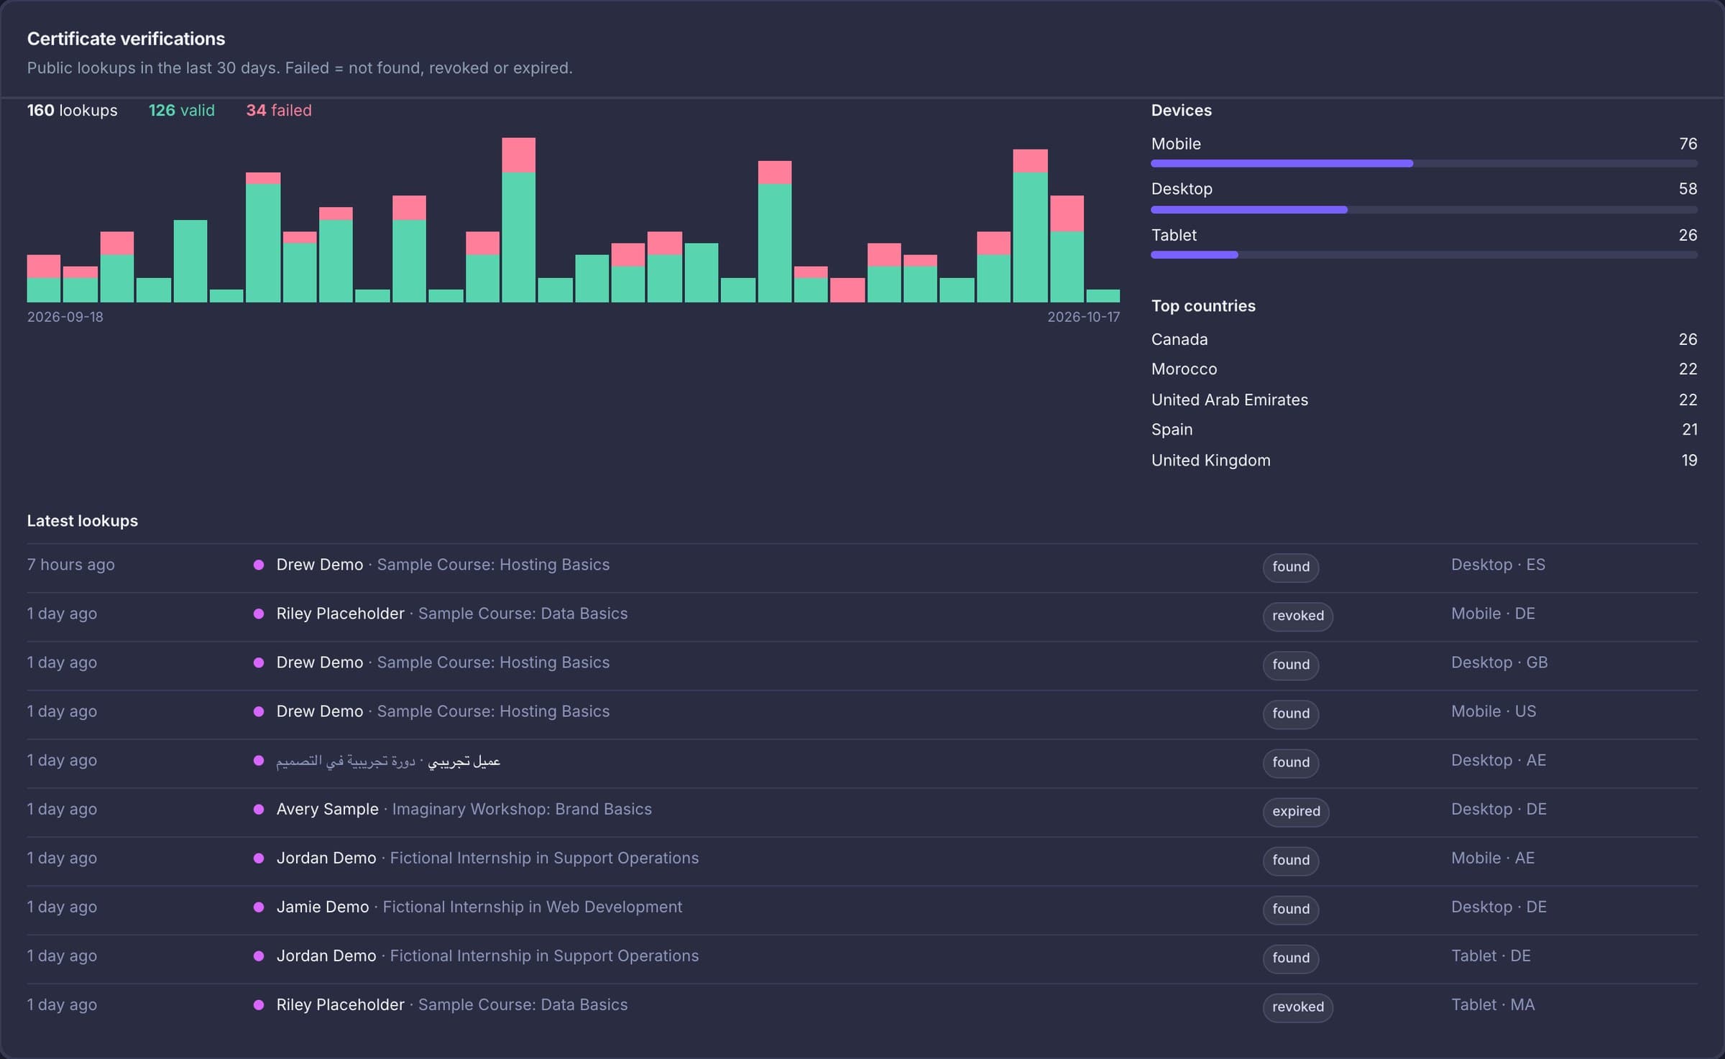Screen dimensions: 1725x1059
Task: Click the tallest bar in the lookups chart
Action: (x=518, y=220)
